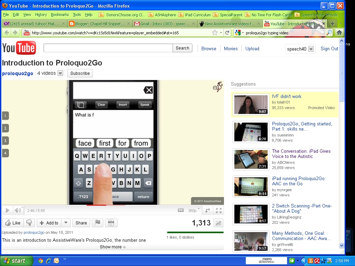Switch to the Gmail Inbox tab
Viewport: 355px width, 266px height.
[x=164, y=24]
